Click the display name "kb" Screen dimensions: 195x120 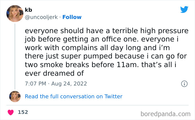tap(28, 10)
